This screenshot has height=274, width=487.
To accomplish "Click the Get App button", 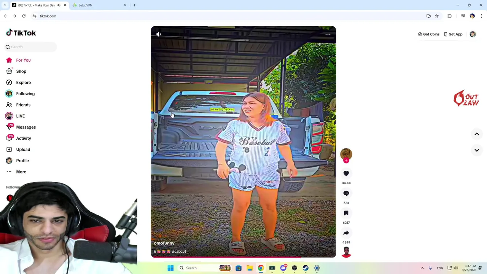I will pos(453,34).
